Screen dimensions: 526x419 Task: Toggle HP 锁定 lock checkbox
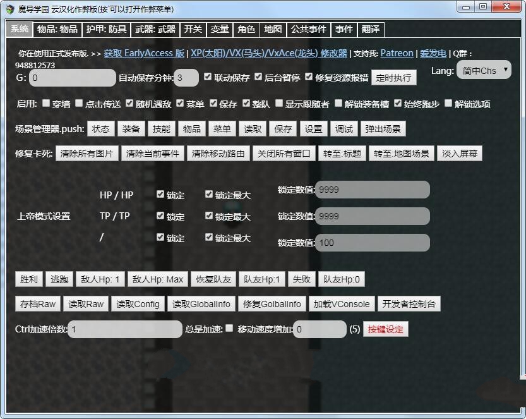[160, 195]
